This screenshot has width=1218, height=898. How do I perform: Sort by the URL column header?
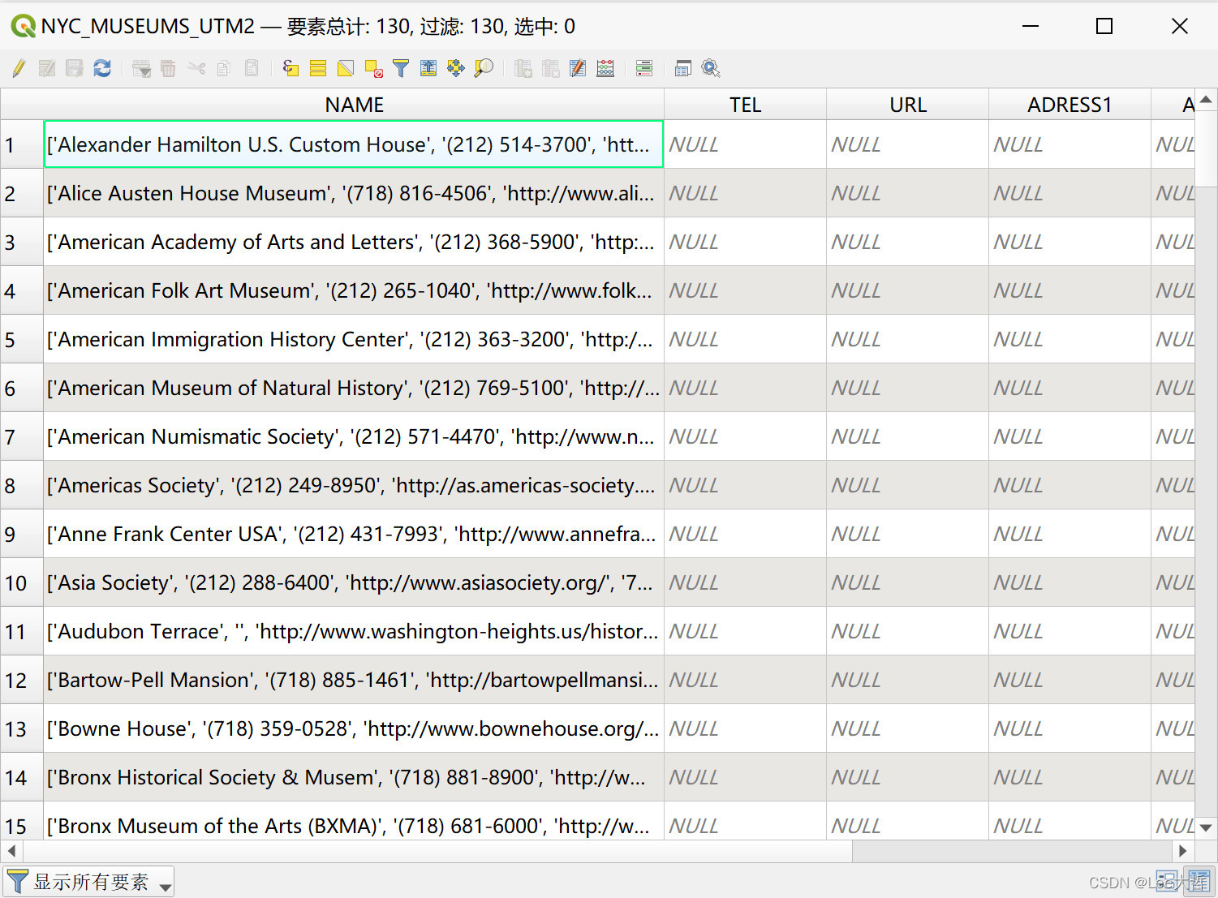click(x=907, y=105)
